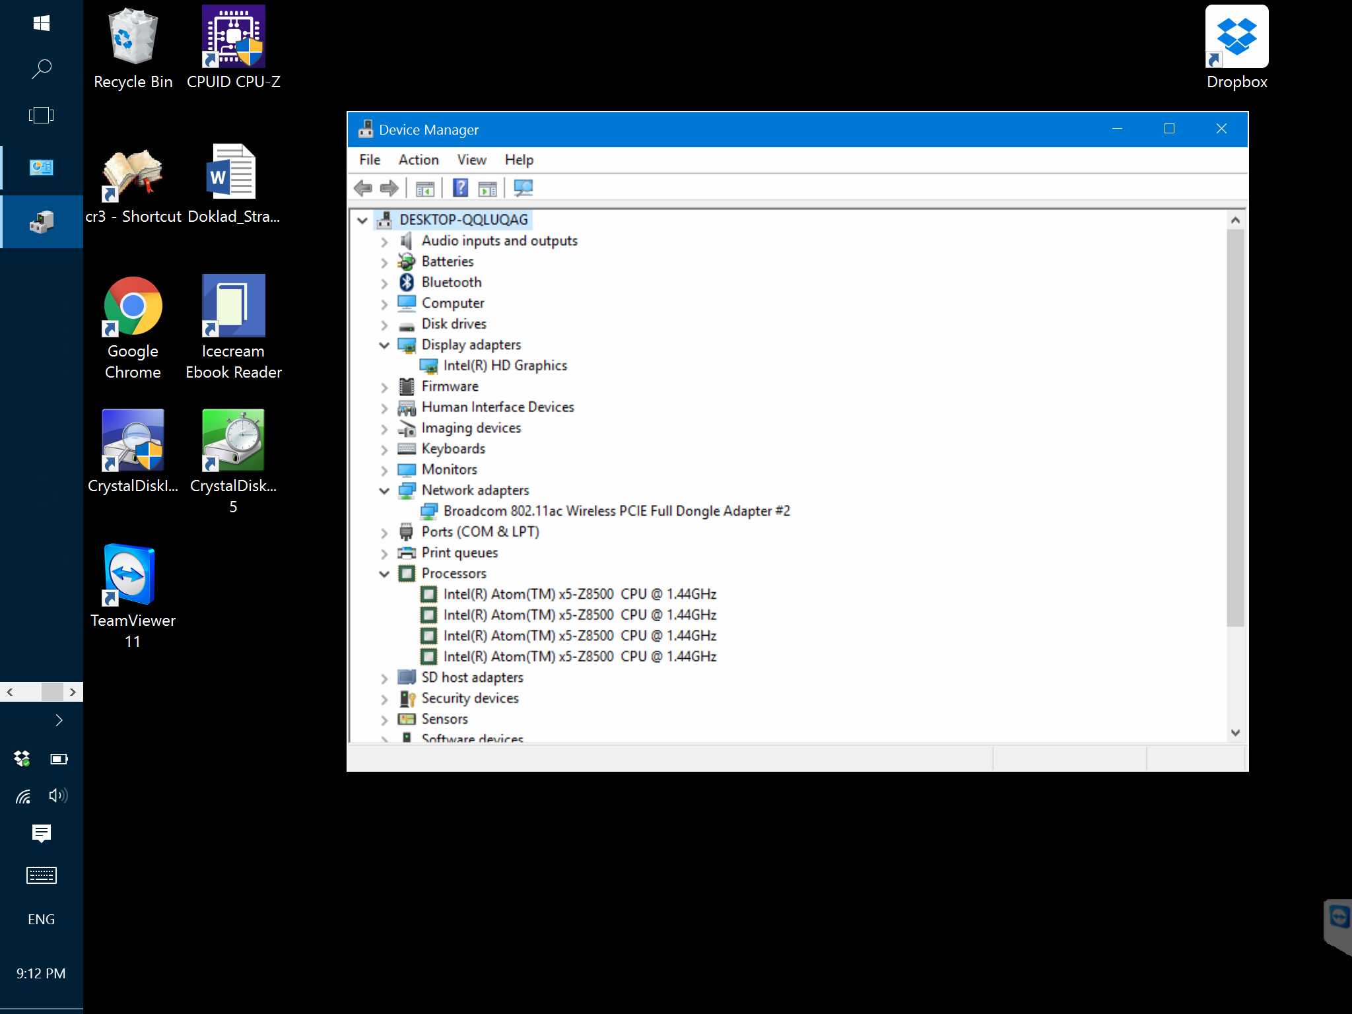This screenshot has height=1014, width=1352.
Task: Select Intel(R) HD Graphics device
Action: tap(505, 366)
